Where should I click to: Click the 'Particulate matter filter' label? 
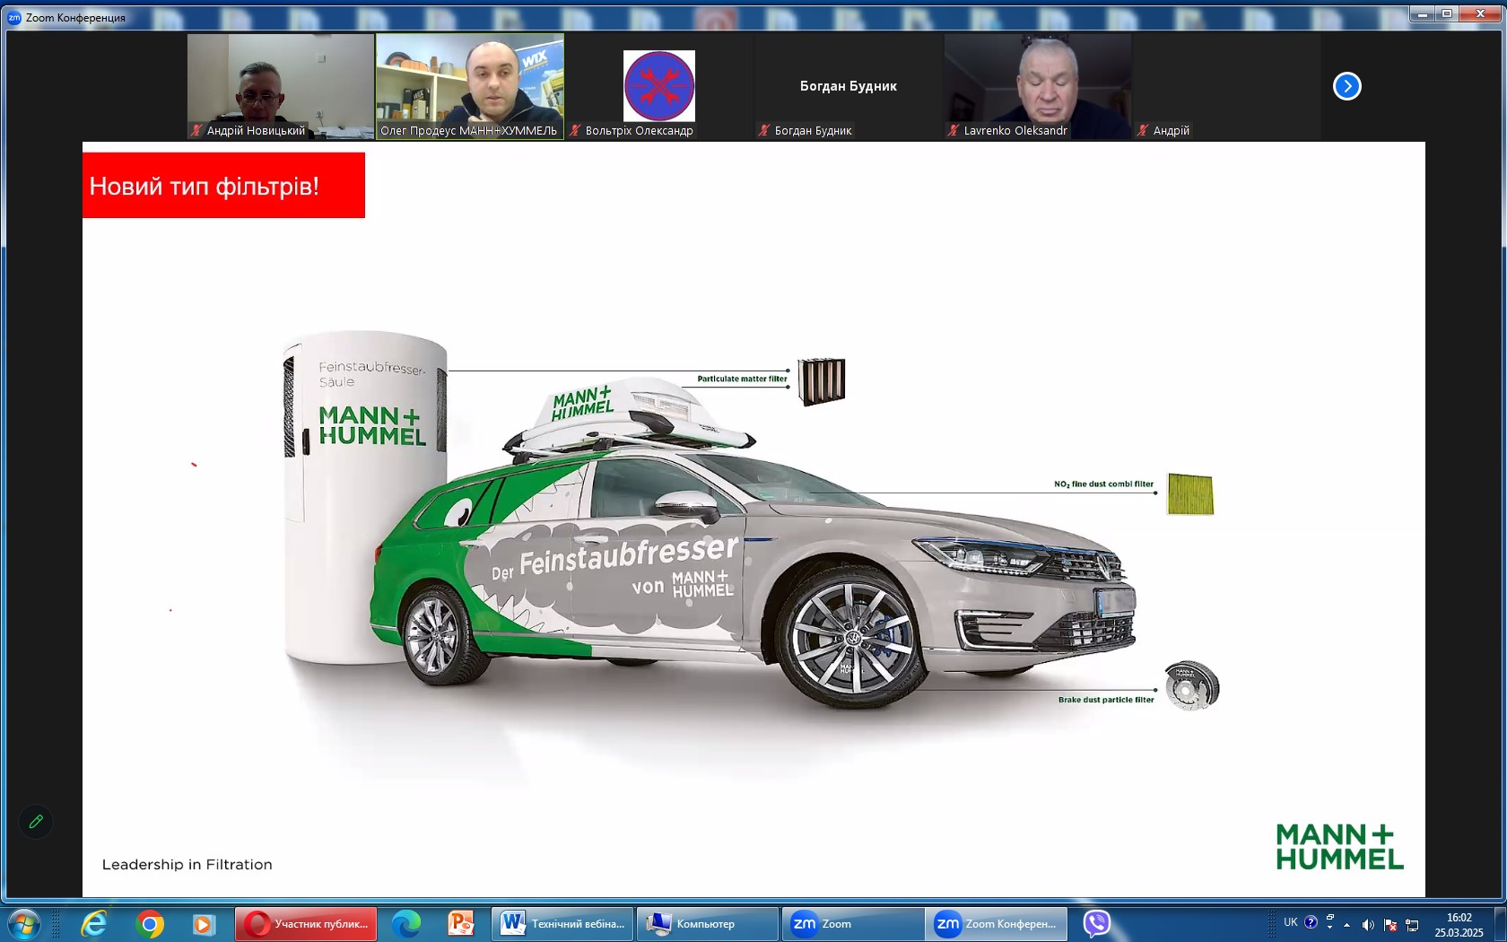coord(742,379)
